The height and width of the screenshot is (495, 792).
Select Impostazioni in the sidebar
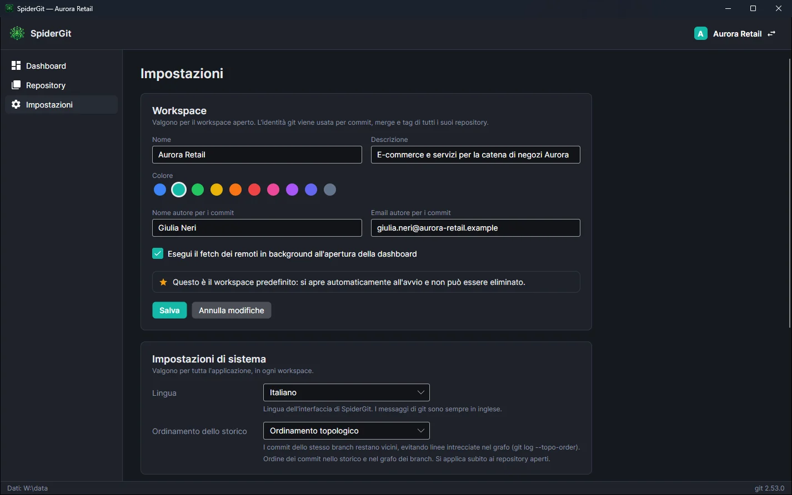[x=61, y=105]
